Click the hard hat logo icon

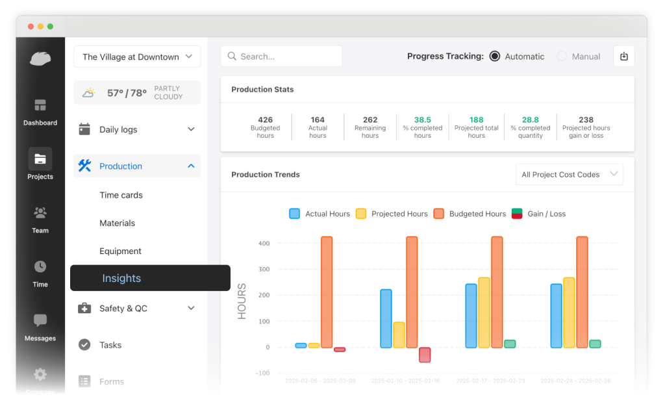point(40,58)
